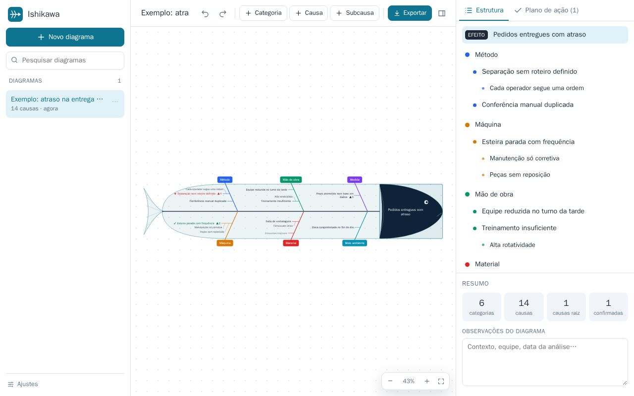
Task: Click the Observações do diagrama text area
Action: coord(545,362)
